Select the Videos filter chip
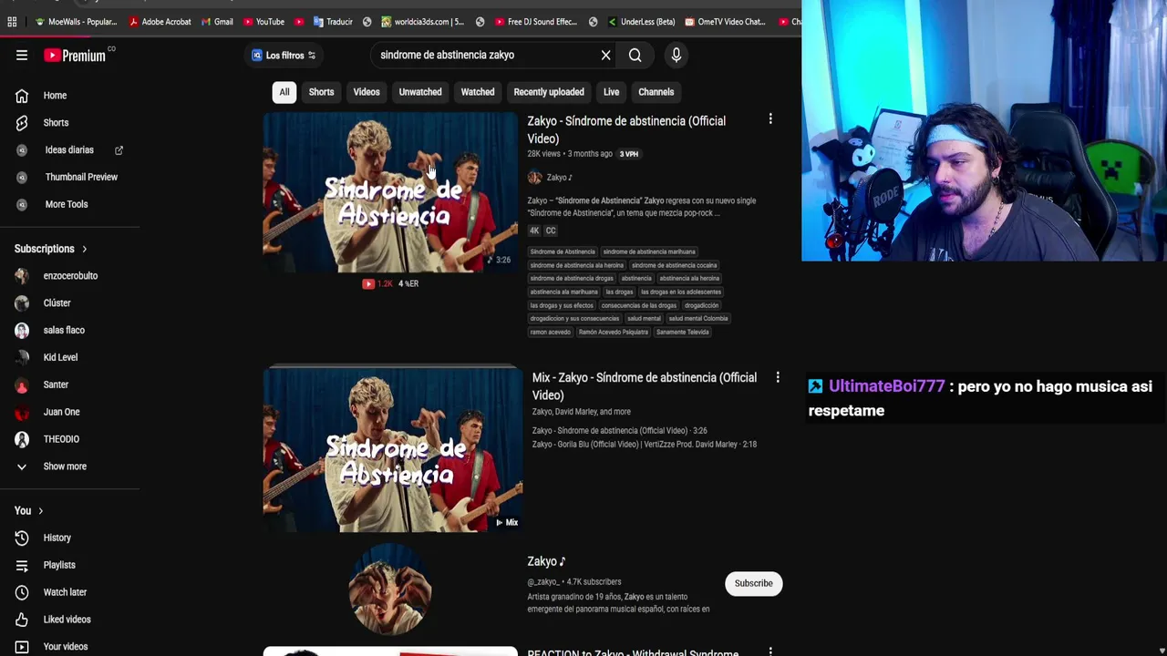Image resolution: width=1167 pixels, height=656 pixels. (x=367, y=92)
